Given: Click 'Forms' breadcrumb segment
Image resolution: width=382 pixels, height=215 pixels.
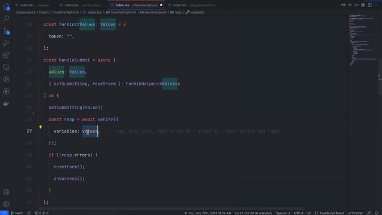Looking at the screenshot, I should [44, 12].
